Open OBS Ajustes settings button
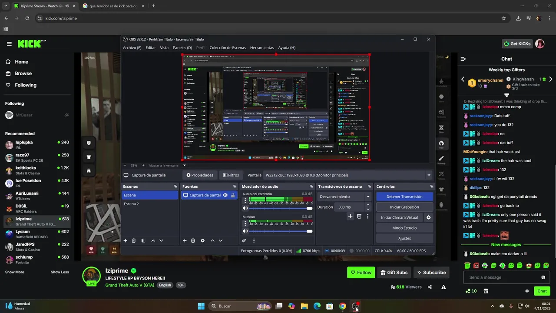The height and width of the screenshot is (313, 556). (404, 238)
